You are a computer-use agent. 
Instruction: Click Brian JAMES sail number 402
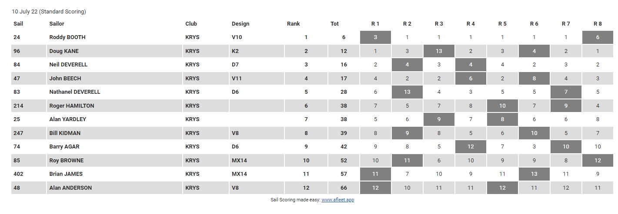[18, 174]
